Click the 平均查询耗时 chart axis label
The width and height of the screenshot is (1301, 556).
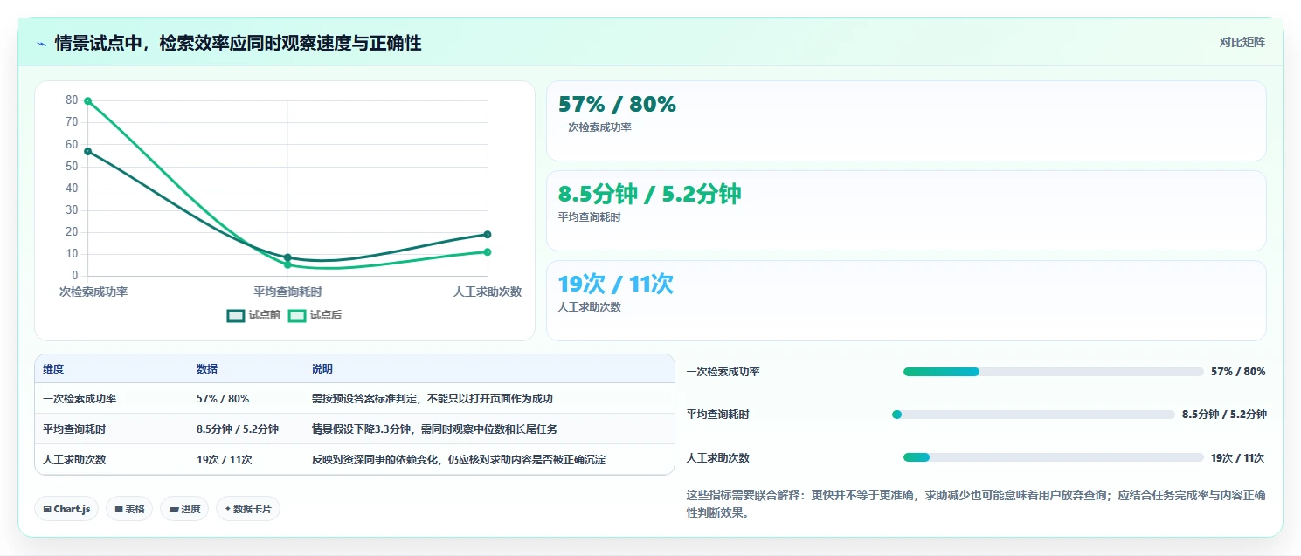tap(287, 292)
